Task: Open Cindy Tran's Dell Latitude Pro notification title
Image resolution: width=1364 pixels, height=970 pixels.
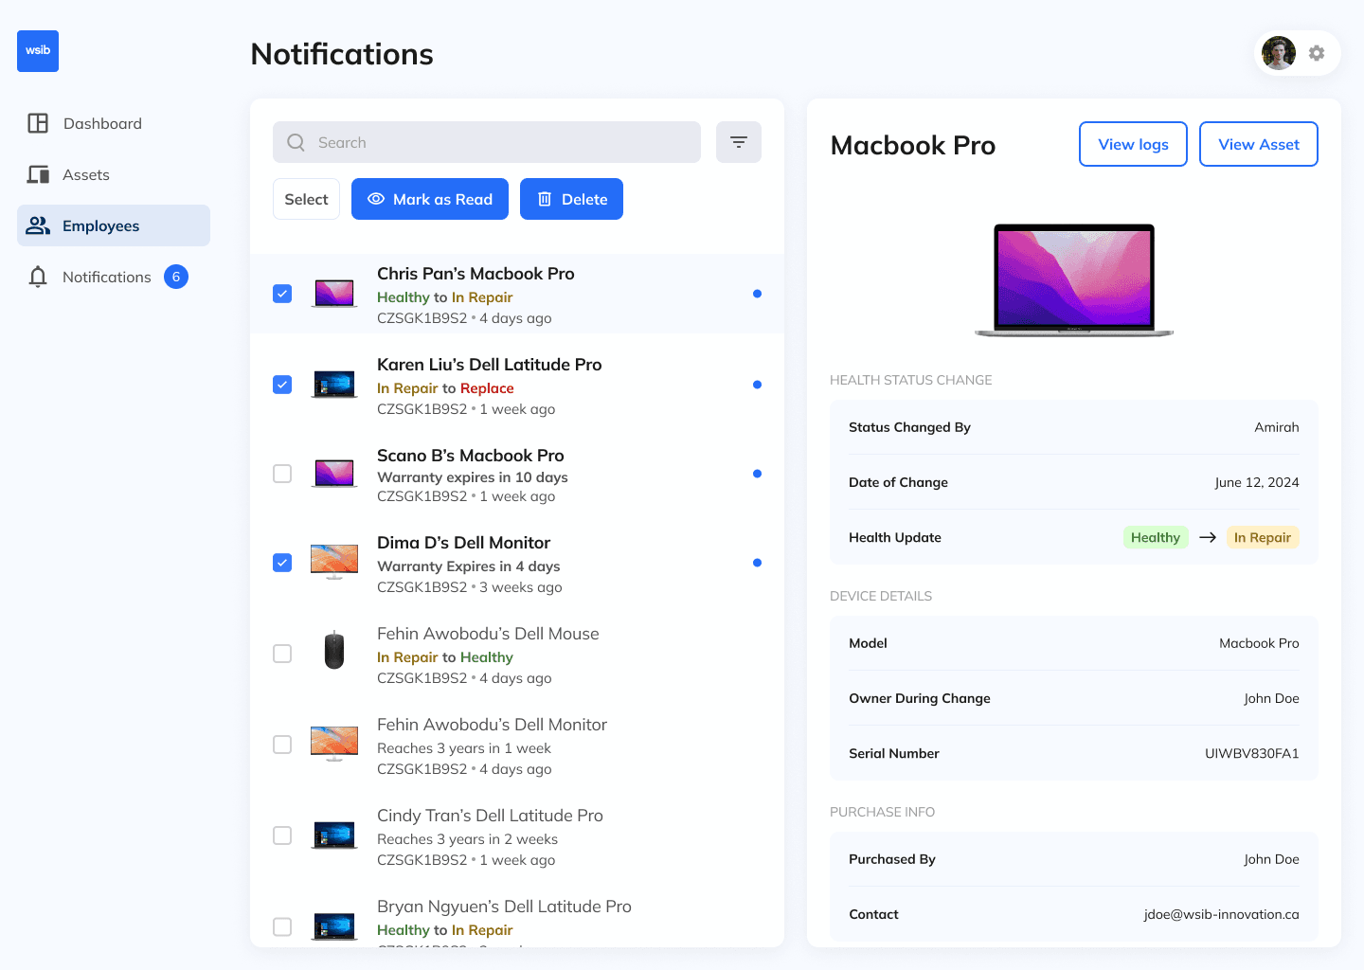Action: pyautogui.click(x=490, y=816)
